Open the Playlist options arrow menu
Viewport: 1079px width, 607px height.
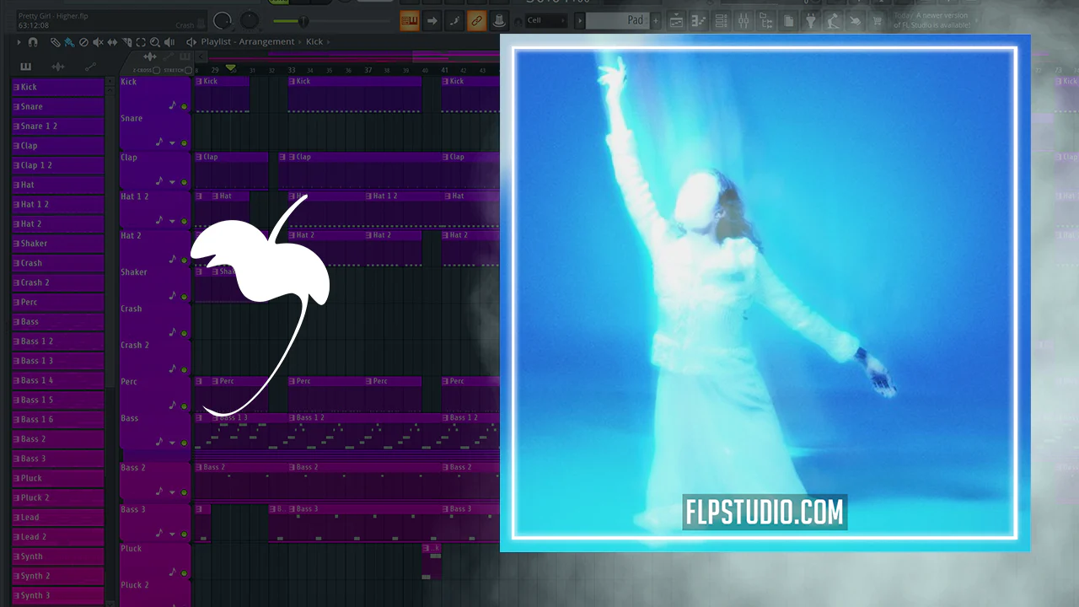click(19, 42)
